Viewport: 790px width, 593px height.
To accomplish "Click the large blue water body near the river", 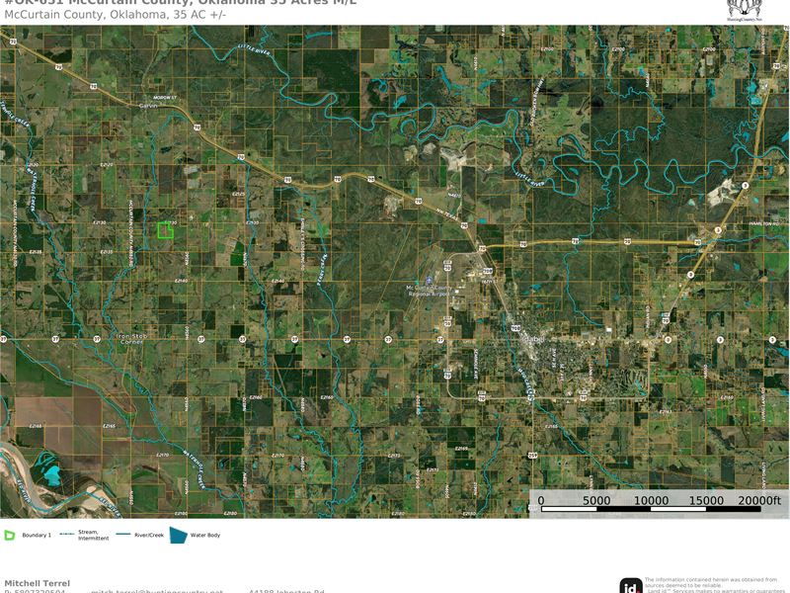I will [x=52, y=474].
